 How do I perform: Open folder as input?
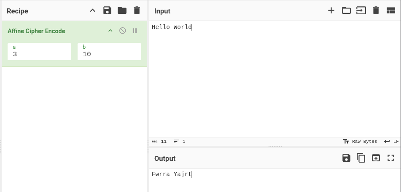(x=346, y=11)
